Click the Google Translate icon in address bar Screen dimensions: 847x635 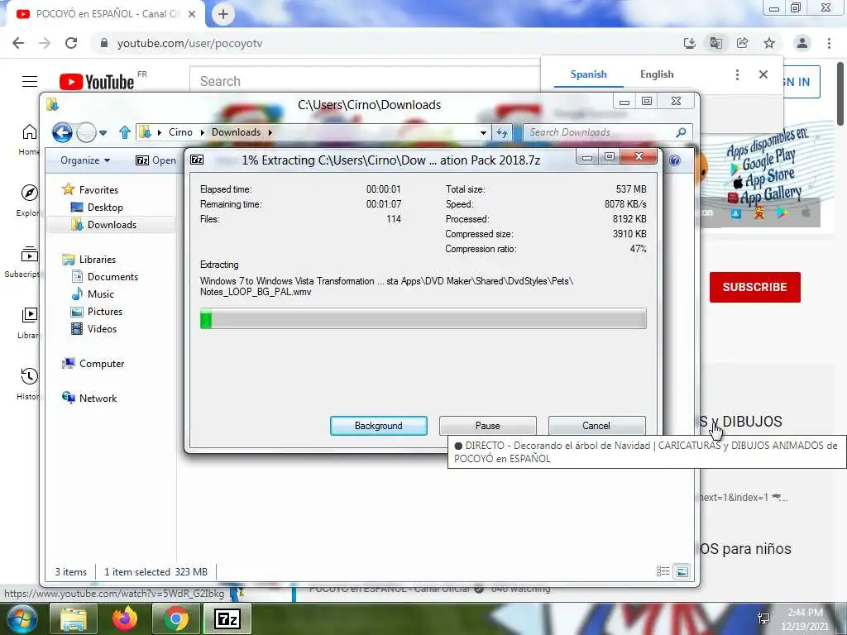point(715,43)
